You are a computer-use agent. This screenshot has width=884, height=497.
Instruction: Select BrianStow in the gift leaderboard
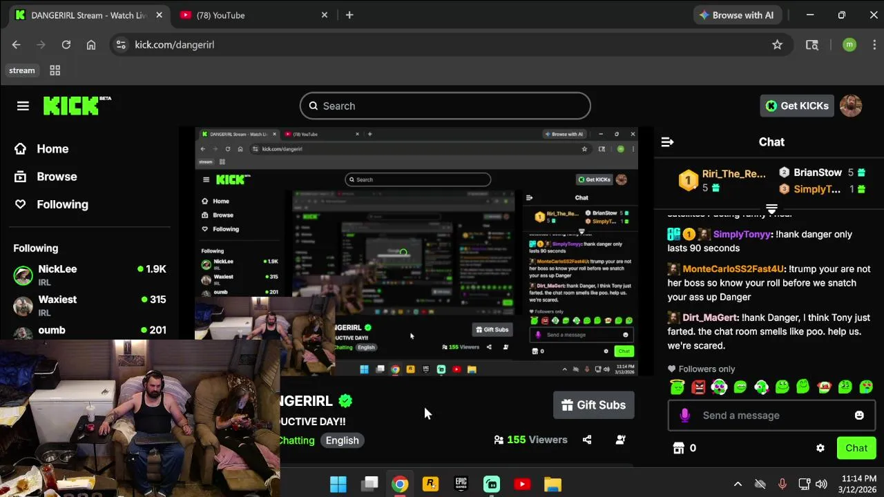click(822, 173)
